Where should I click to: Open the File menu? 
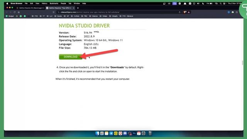tap(26, 3)
